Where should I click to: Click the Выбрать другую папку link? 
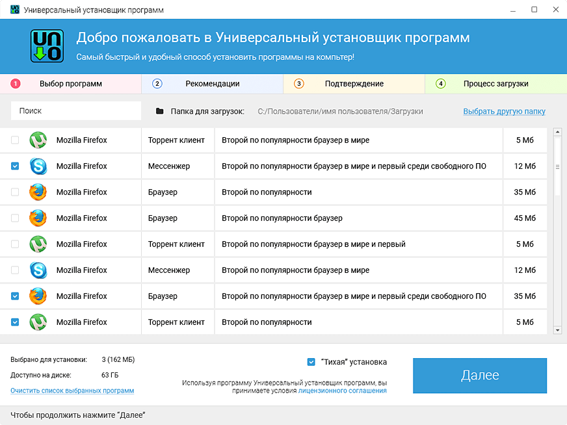504,112
